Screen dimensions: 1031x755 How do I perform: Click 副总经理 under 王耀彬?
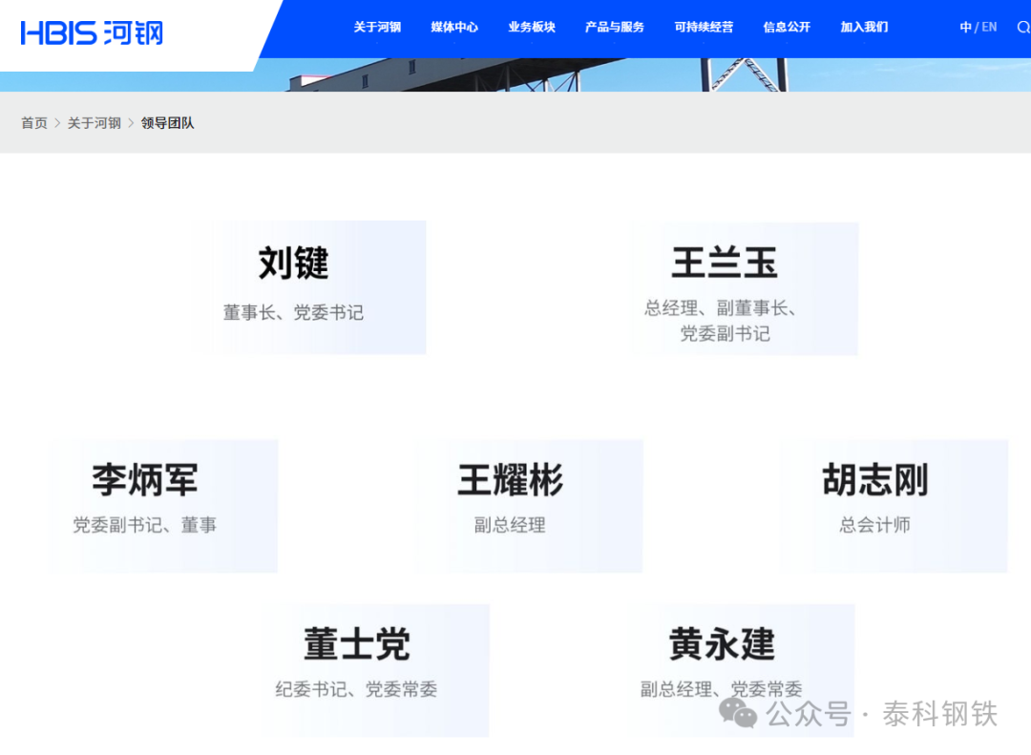click(510, 525)
